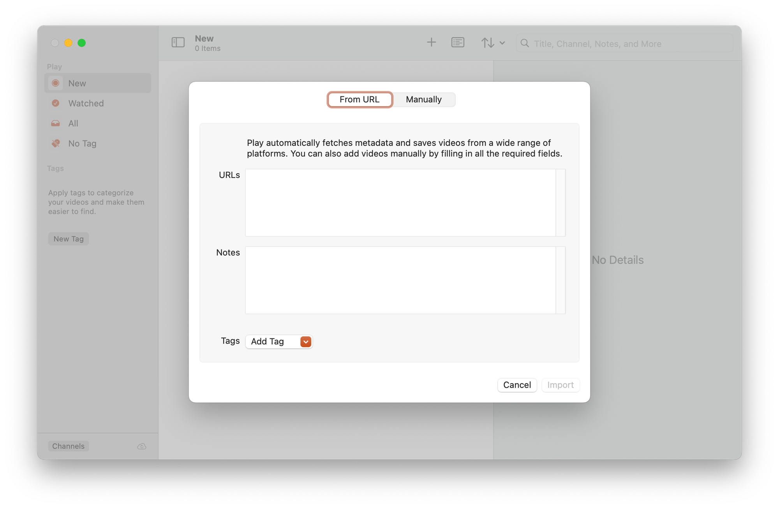779x509 pixels.
Task: Click the search field magnifier
Action: click(525, 44)
